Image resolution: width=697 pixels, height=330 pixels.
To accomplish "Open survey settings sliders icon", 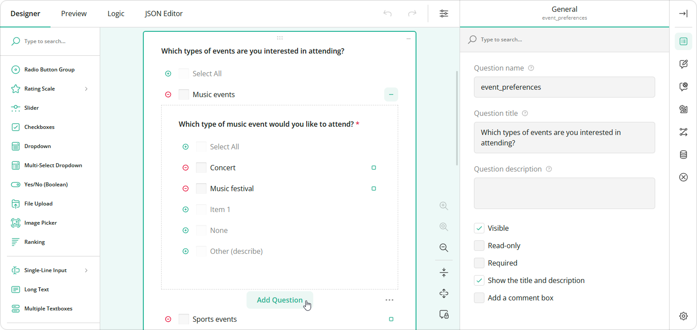I will point(443,13).
